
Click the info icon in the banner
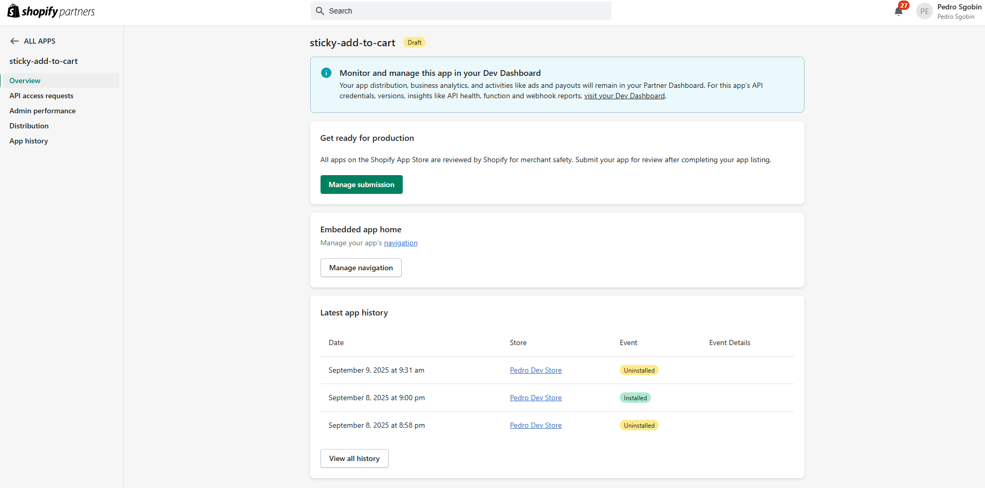pyautogui.click(x=326, y=73)
